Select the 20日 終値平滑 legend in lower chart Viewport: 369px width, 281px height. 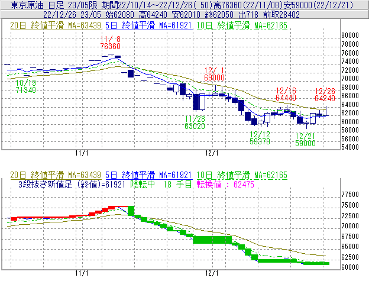56,175
